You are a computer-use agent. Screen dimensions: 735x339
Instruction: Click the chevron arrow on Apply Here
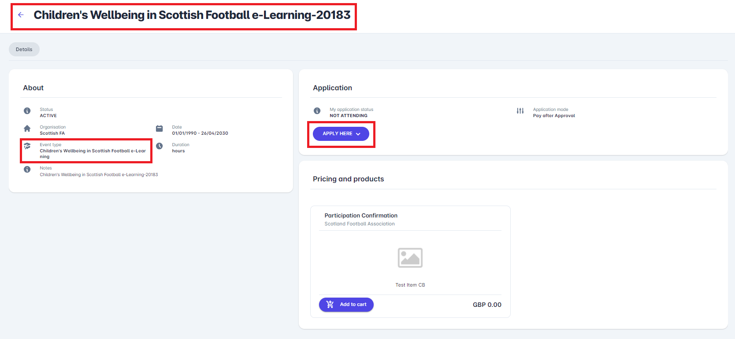click(358, 134)
